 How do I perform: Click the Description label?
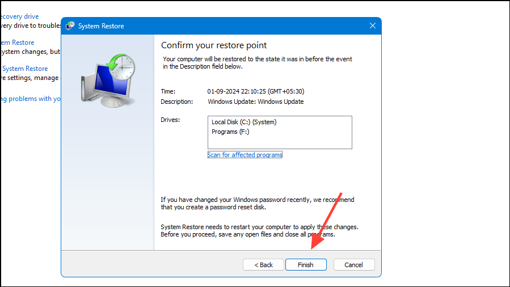[176, 102]
